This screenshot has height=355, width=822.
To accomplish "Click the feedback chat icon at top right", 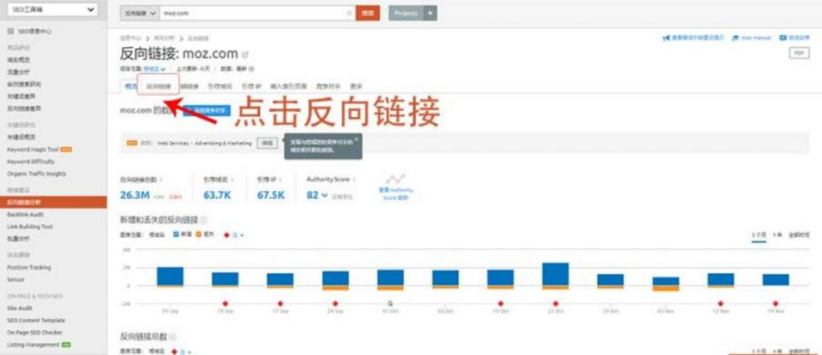I will pos(783,38).
